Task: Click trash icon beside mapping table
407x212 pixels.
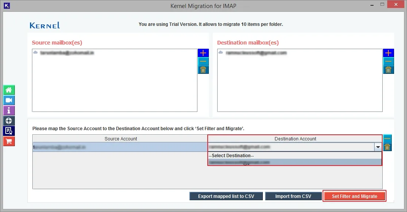Action: (x=387, y=147)
